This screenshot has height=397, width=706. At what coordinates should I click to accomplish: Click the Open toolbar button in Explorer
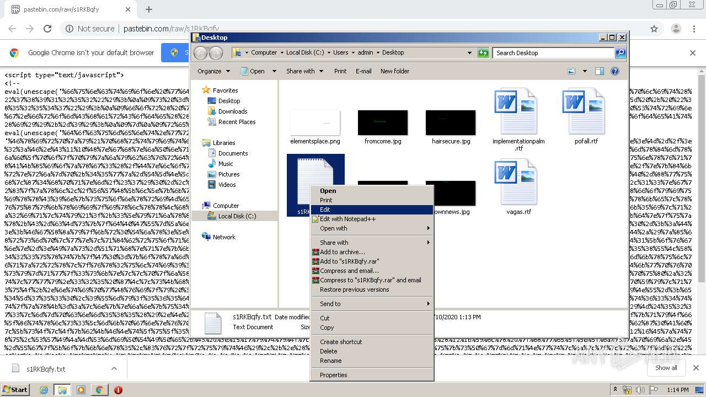coord(253,71)
